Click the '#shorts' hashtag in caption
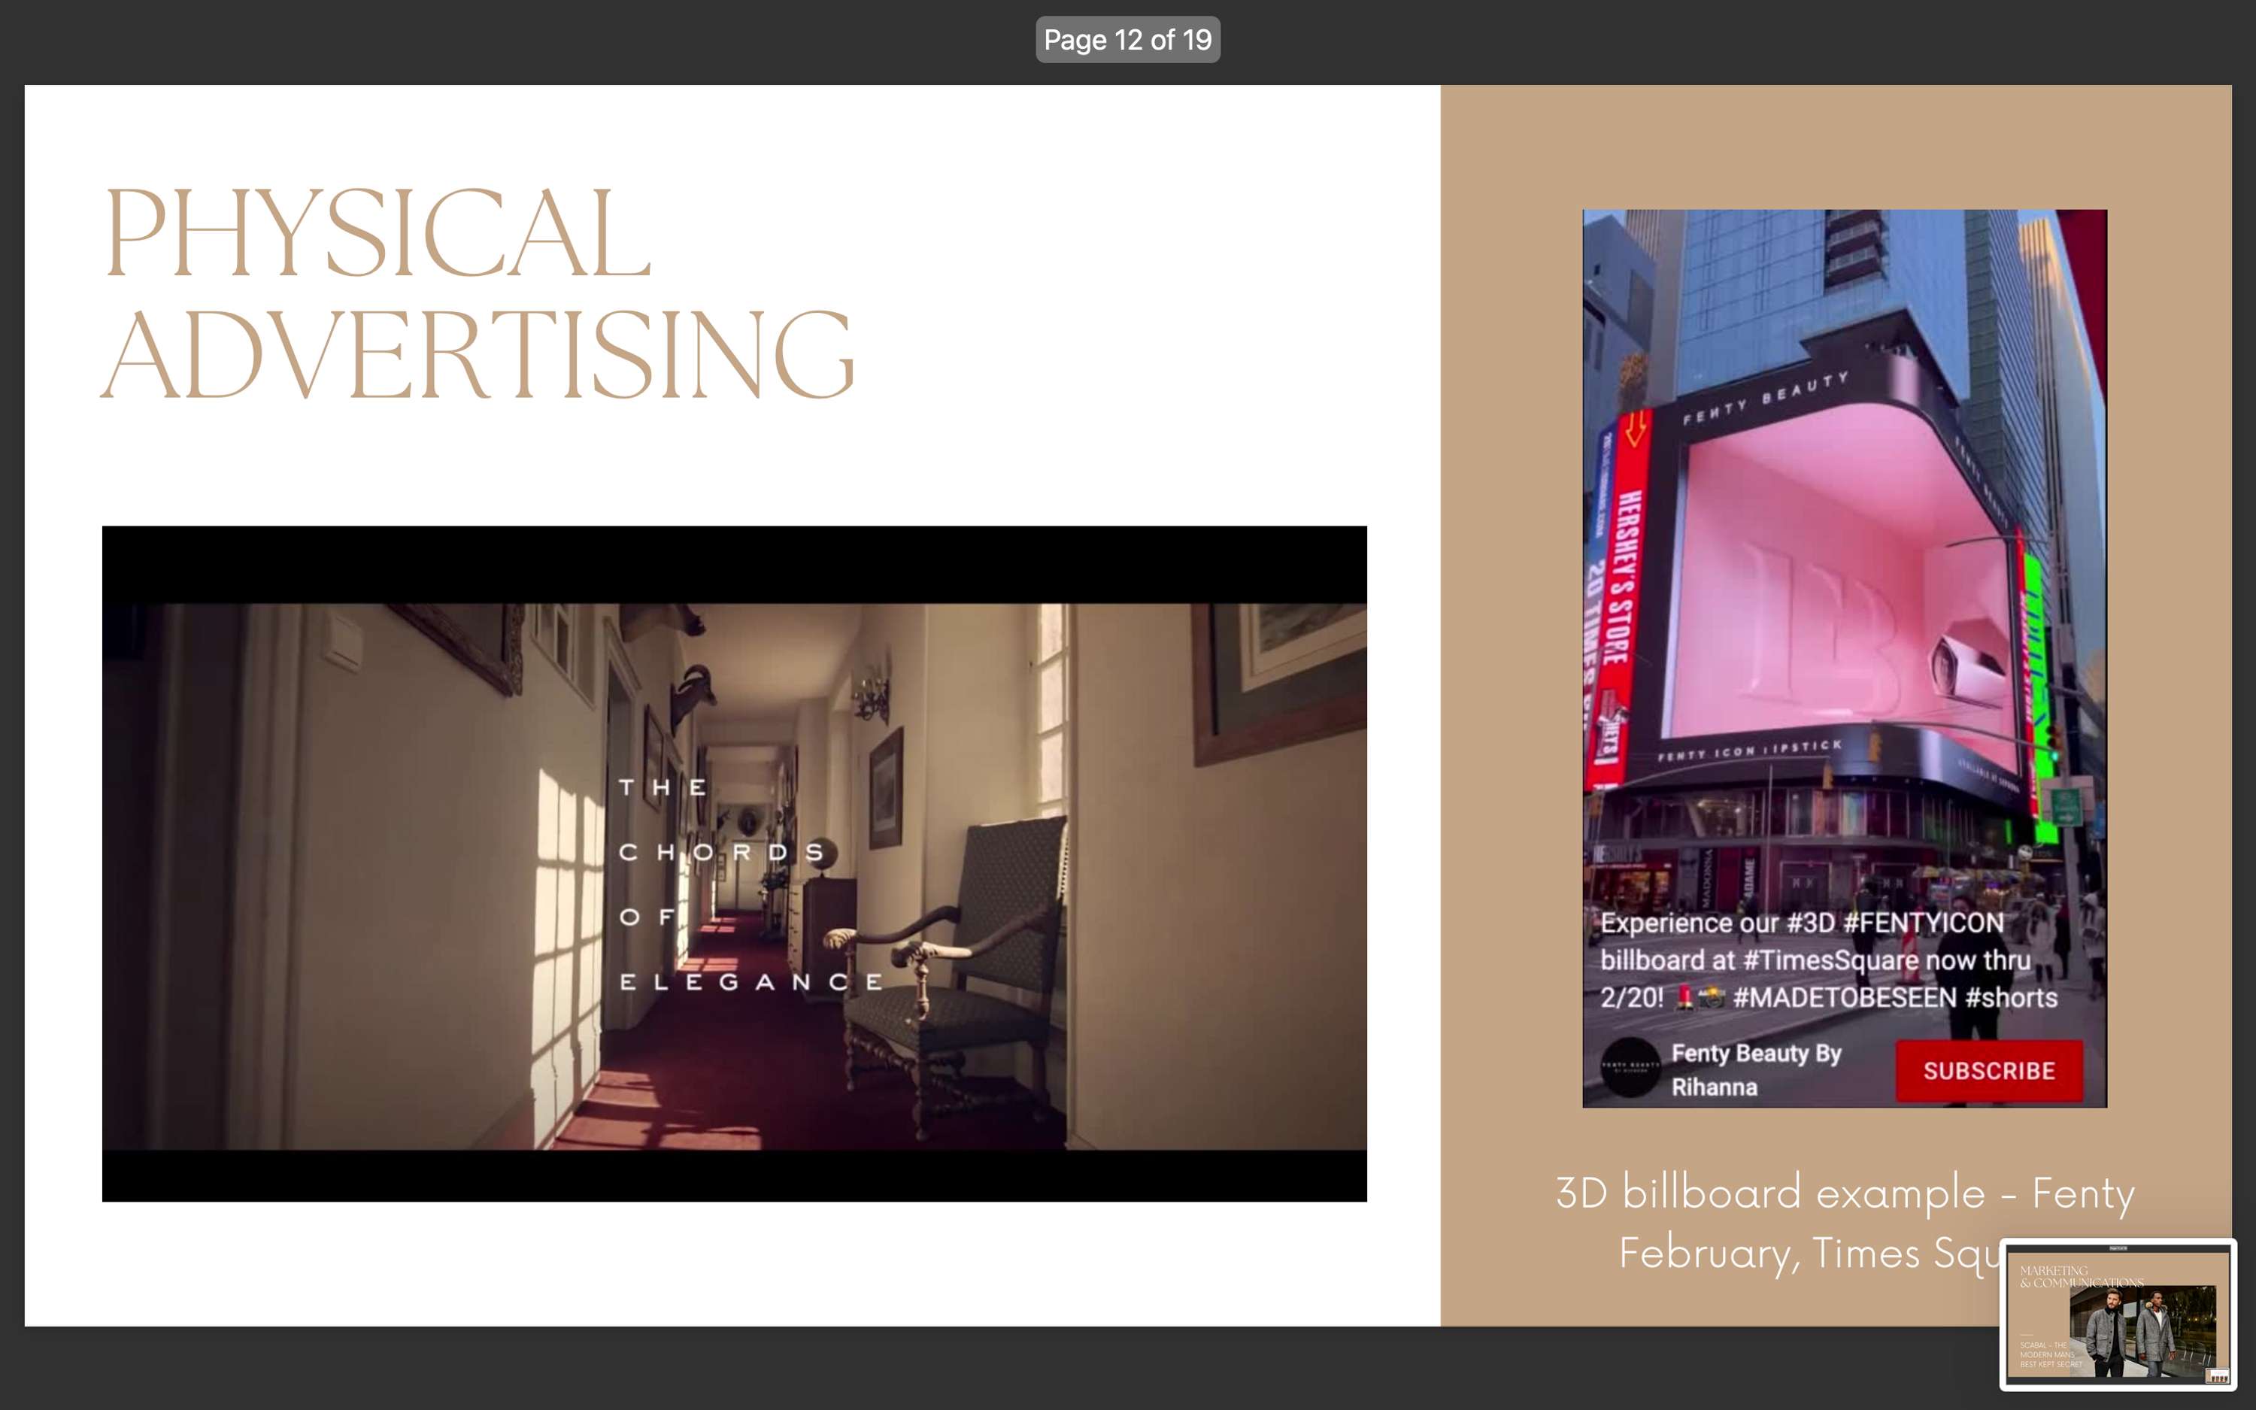This screenshot has width=2256, height=1410. [x=2011, y=998]
